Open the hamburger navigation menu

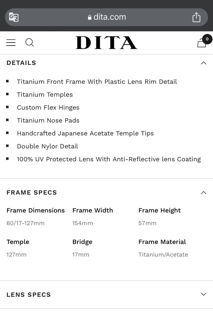tap(11, 43)
